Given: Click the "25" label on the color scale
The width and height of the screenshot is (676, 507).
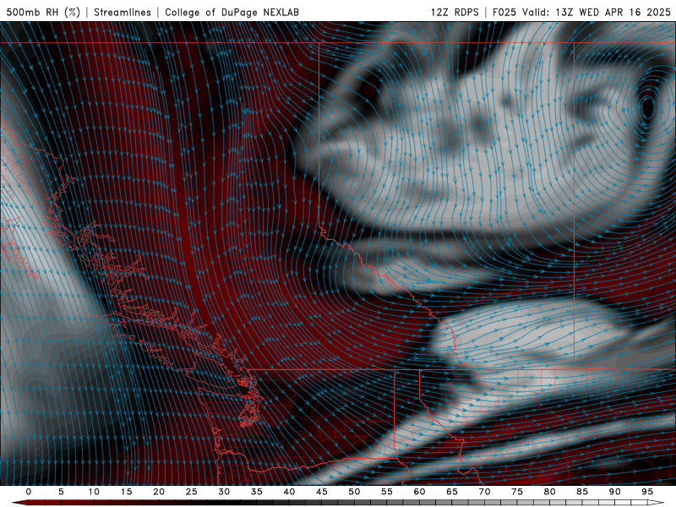Looking at the screenshot, I should tap(192, 492).
